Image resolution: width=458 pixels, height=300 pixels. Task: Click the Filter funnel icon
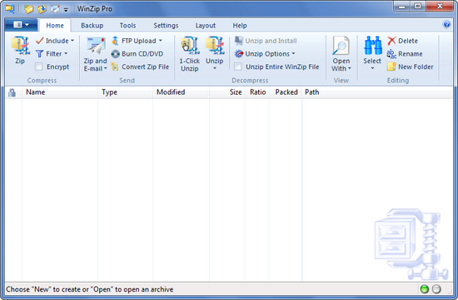(x=39, y=54)
